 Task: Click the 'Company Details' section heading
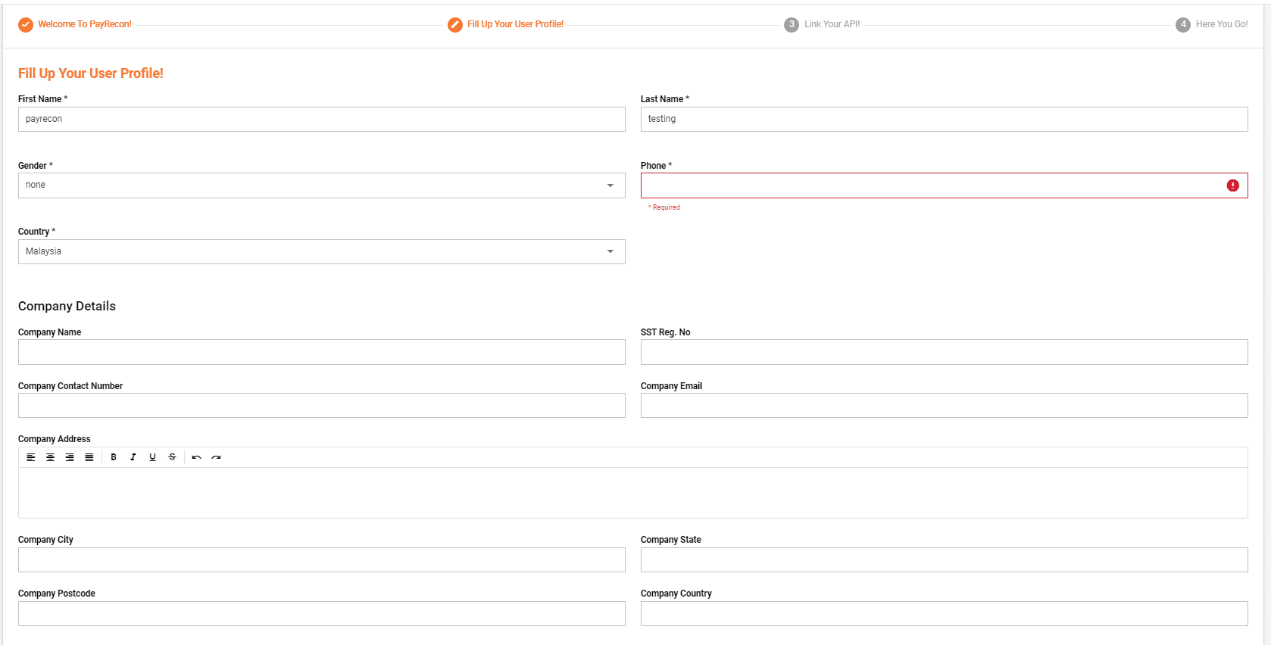[67, 306]
